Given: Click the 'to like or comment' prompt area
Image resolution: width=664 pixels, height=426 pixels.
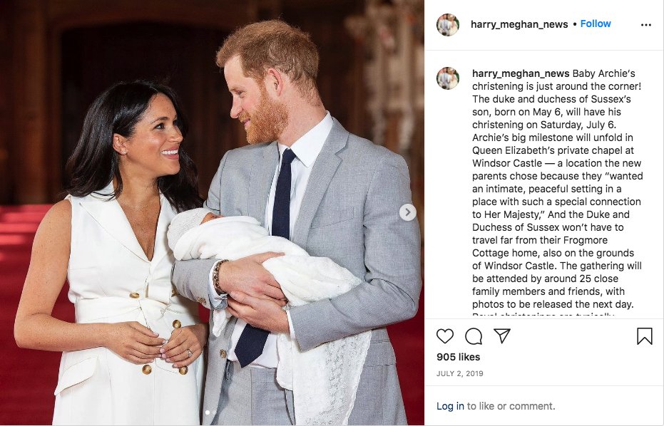Looking at the screenshot, I should (x=511, y=406).
